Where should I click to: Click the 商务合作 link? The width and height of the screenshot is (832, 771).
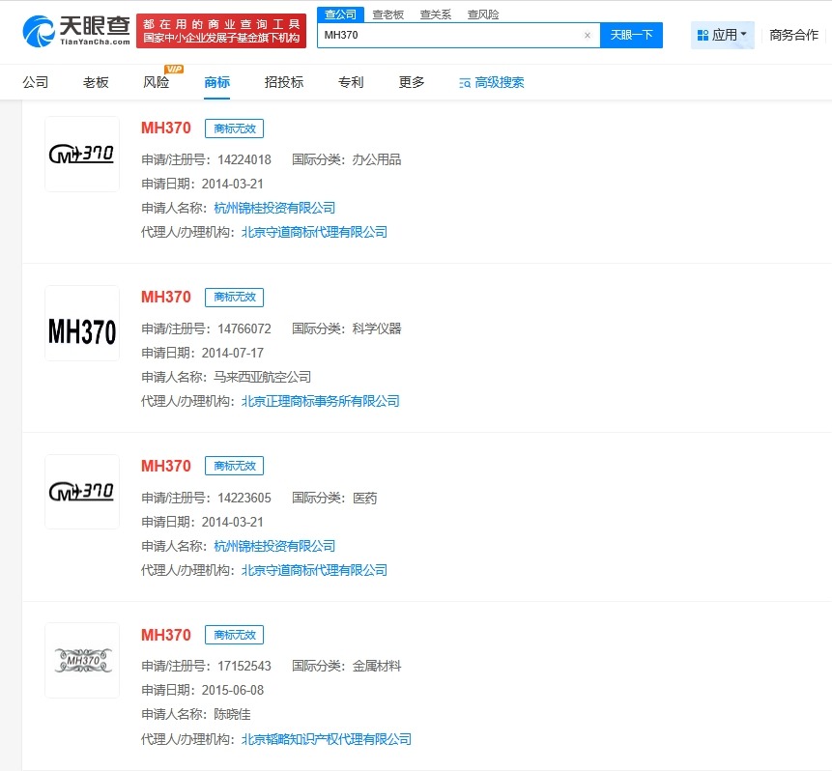pos(796,34)
